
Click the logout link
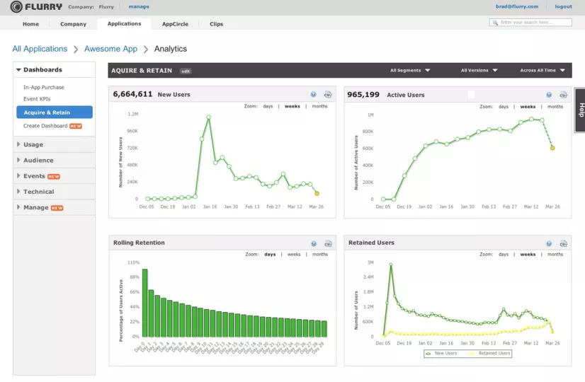(563, 6)
